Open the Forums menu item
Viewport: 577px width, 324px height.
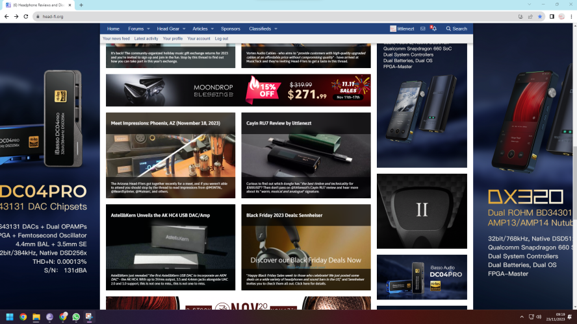pyautogui.click(x=136, y=29)
